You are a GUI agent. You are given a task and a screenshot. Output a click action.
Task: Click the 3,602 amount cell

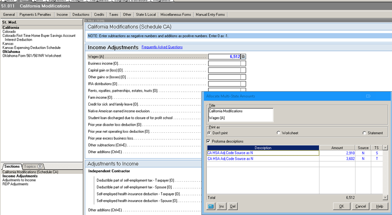tap(337, 159)
